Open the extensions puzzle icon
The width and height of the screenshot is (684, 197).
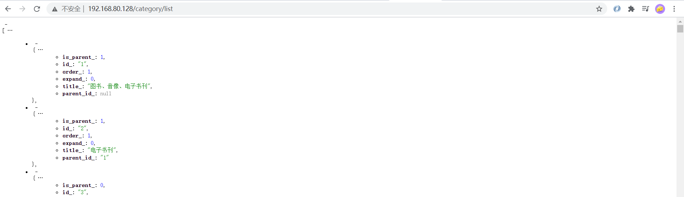point(631,9)
